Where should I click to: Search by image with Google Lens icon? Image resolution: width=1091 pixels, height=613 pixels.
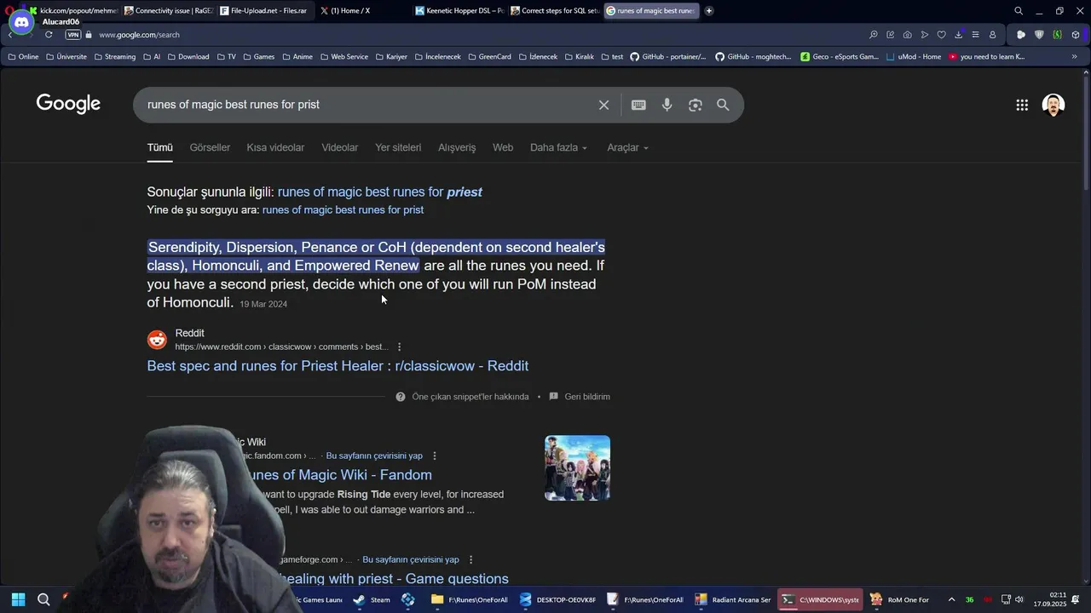pyautogui.click(x=696, y=105)
